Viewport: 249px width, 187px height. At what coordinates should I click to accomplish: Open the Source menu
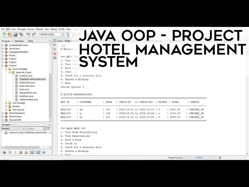31,29
